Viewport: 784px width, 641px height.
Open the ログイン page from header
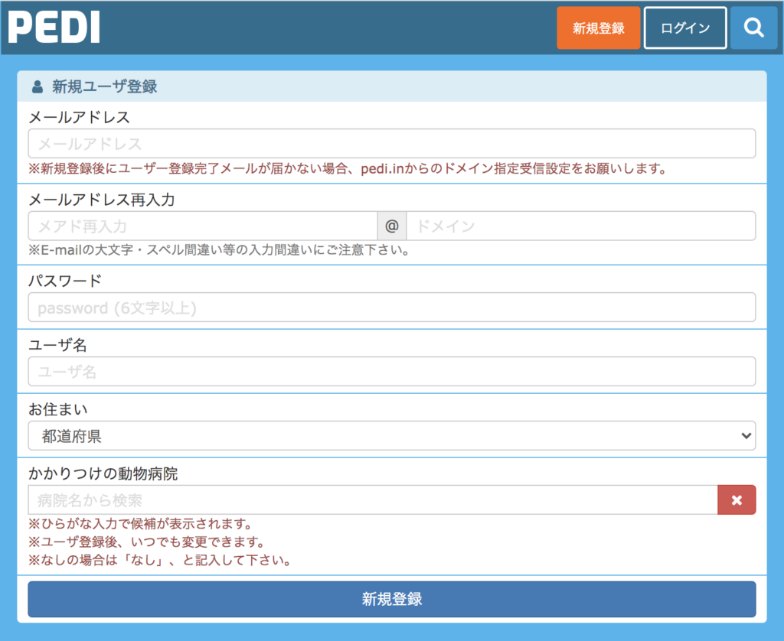point(684,28)
